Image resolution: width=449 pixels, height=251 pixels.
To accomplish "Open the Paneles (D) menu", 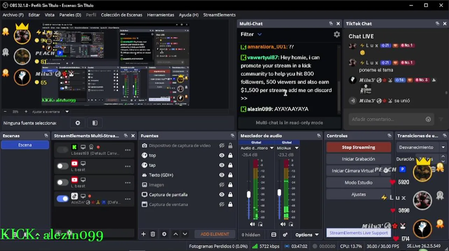I will [70, 15].
